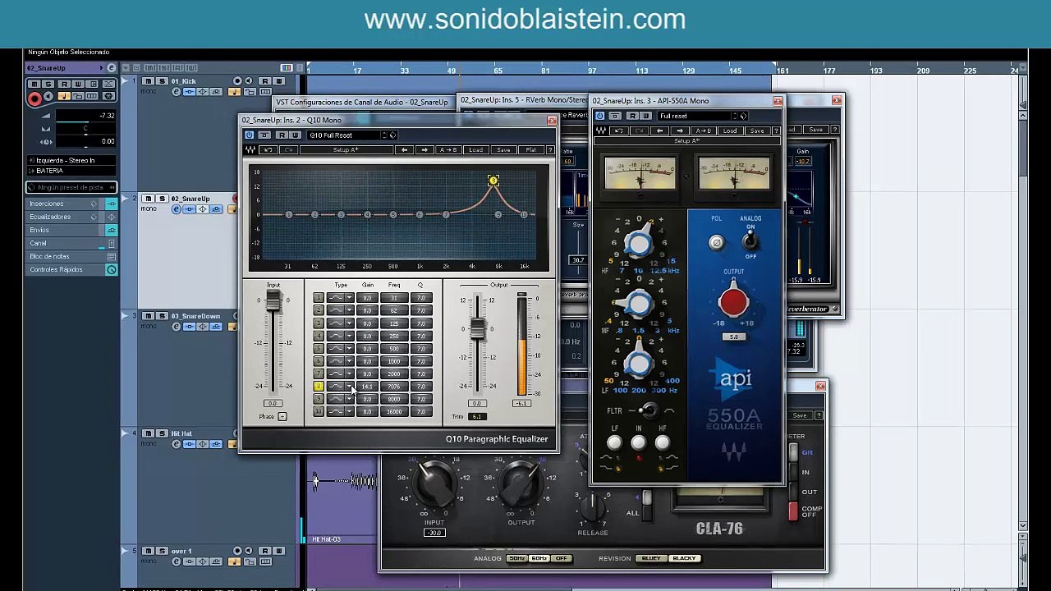Open the Izquierda - Stereo In input routing

click(72, 161)
